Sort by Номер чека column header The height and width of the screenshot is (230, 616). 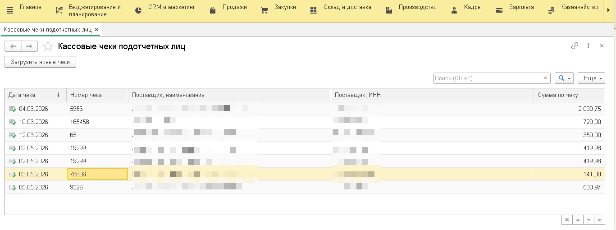click(x=97, y=95)
